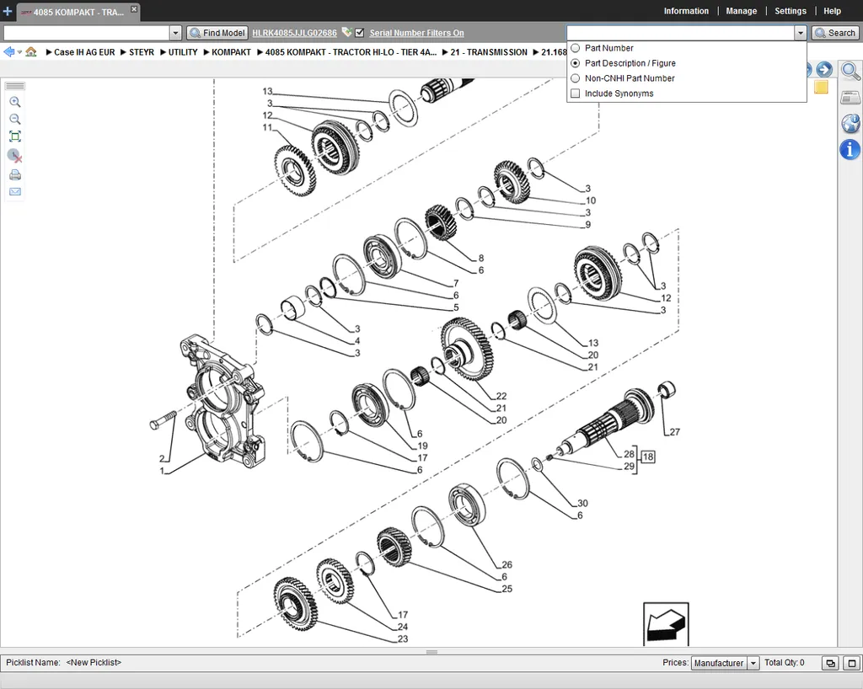Open Serial Number Filters On link
863x689 pixels.
point(416,33)
